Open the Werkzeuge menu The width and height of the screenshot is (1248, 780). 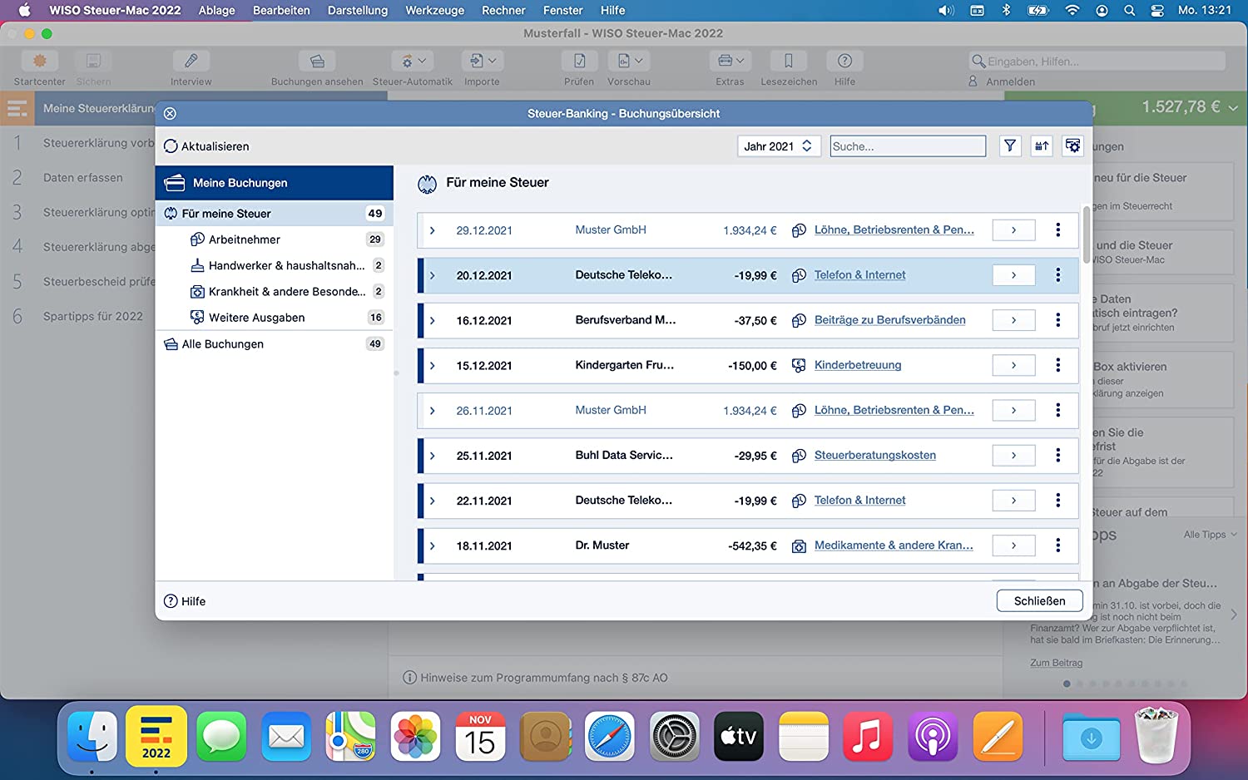tap(434, 10)
